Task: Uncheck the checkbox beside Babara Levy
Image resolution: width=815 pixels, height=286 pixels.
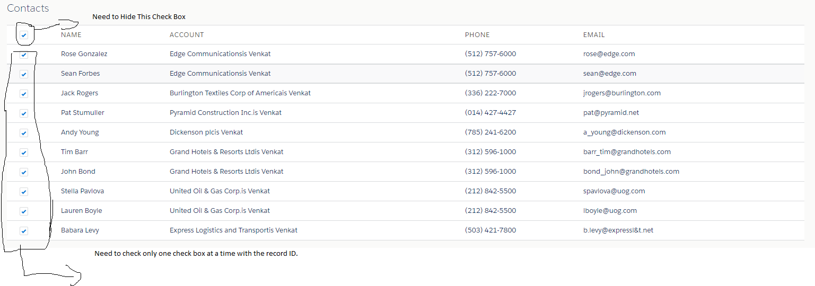Action: pos(24,231)
